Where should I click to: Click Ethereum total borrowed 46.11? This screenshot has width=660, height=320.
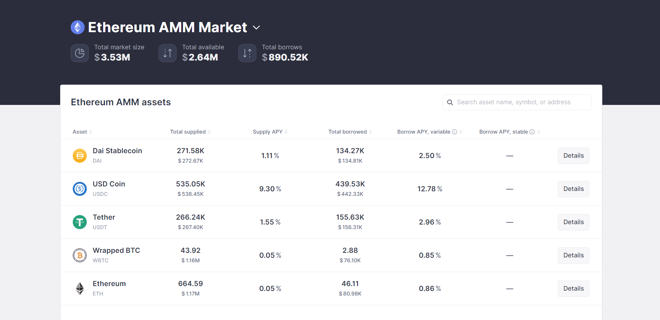(350, 284)
